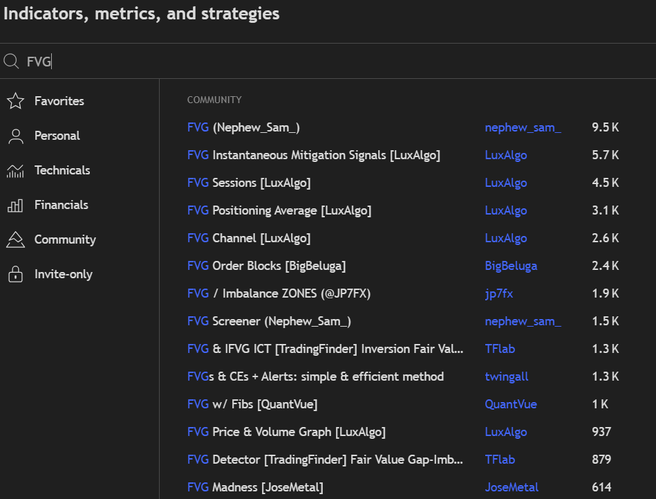Open LuxAlgo author link for Positioning Average
656x499 pixels.
pyautogui.click(x=506, y=210)
